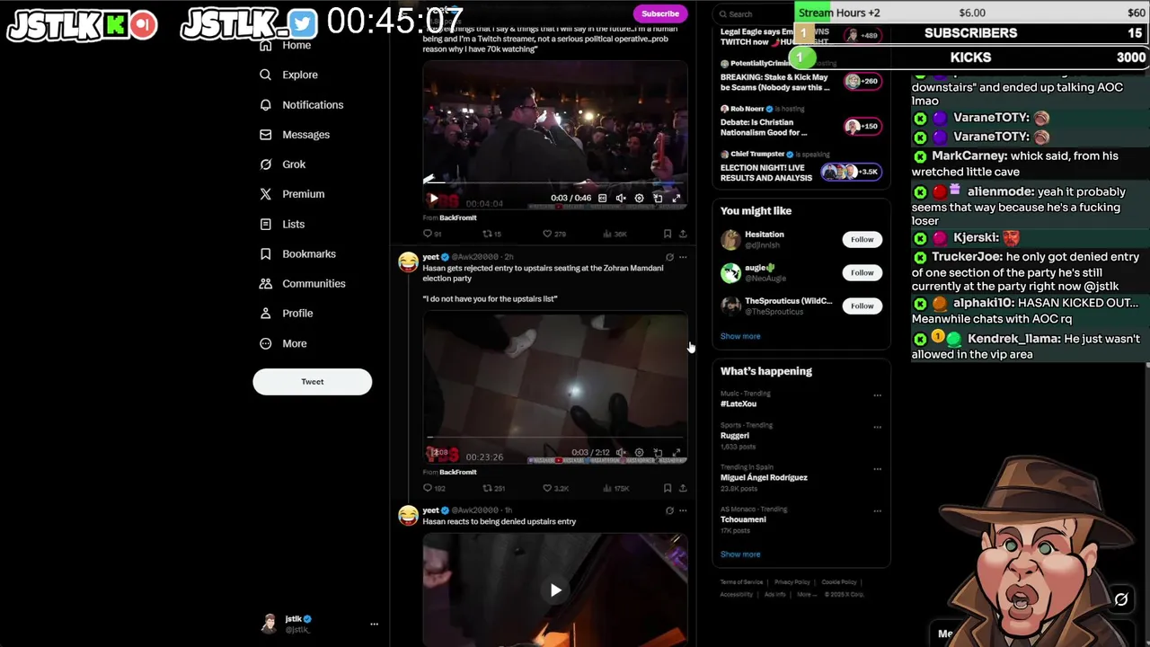
Task: Like the post with 3.2K likes
Action: point(555,488)
